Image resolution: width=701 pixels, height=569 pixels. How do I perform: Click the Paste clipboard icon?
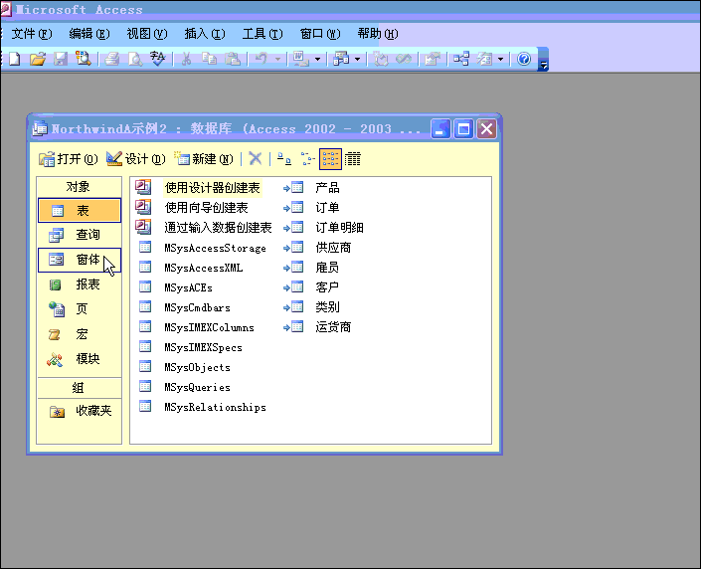[233, 59]
